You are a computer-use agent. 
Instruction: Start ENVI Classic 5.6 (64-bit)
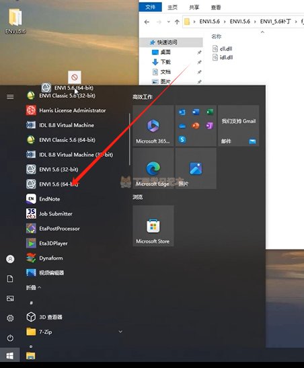(x=61, y=140)
